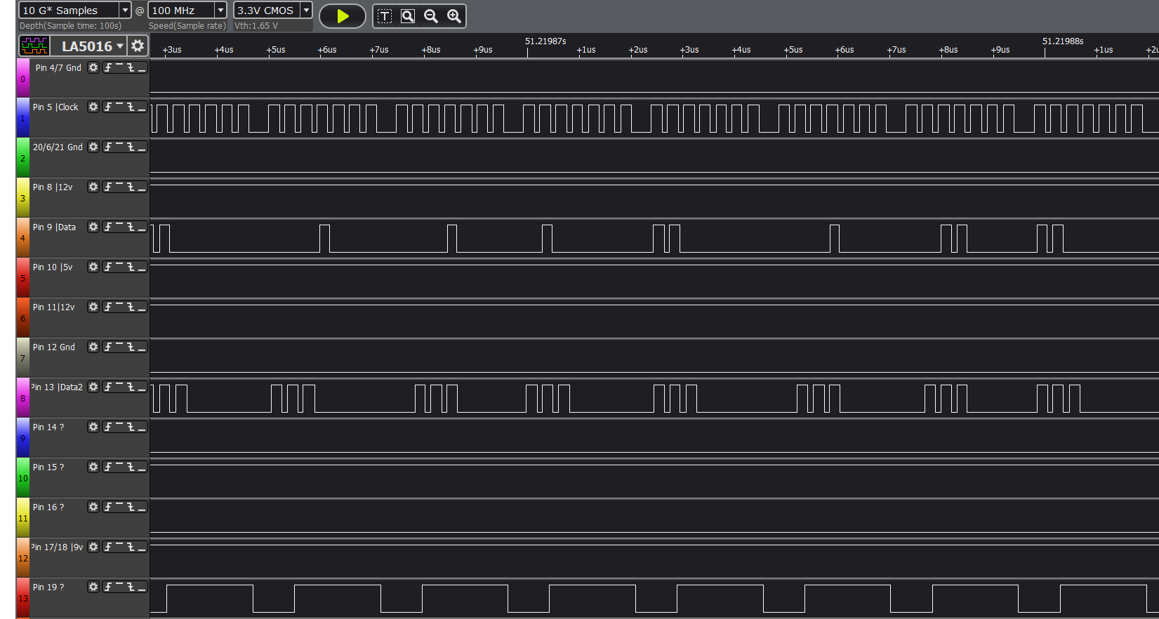Image resolution: width=1159 pixels, height=619 pixels.
Task: Click the Depth(Sample time: 100s) label
Action: [70, 26]
